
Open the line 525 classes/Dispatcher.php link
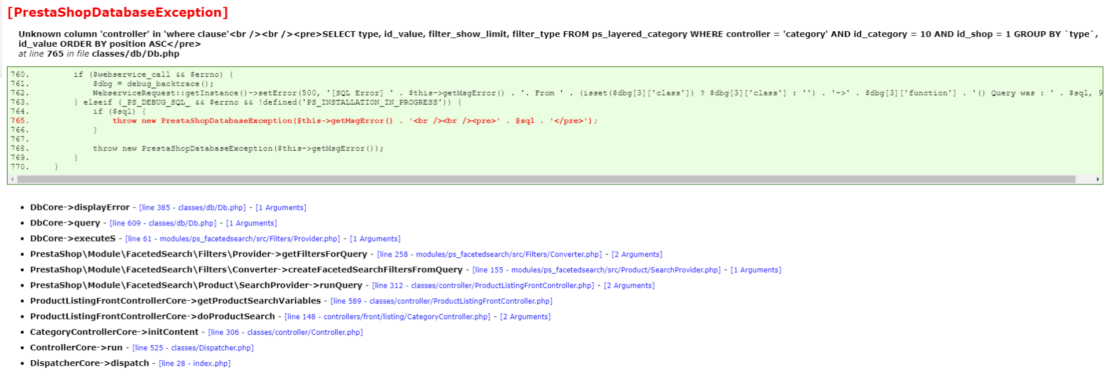[193, 348]
